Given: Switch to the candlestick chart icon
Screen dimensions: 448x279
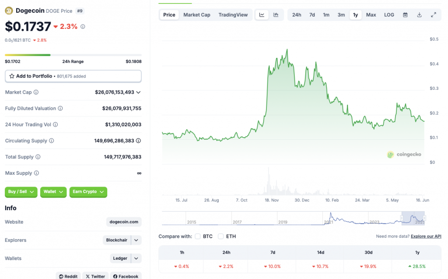Looking at the screenshot, I should pyautogui.click(x=276, y=15).
